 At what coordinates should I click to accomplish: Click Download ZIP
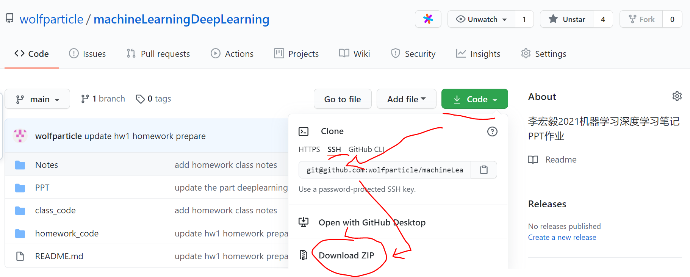pos(346,255)
